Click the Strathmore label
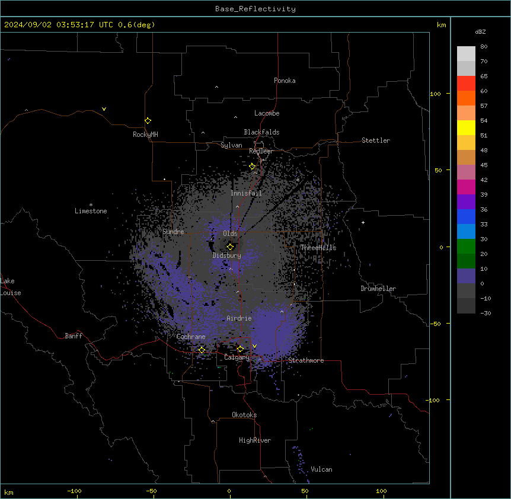This screenshot has width=511, height=499. (306, 360)
